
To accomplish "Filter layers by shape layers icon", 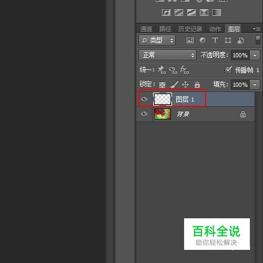I will [x=228, y=41].
